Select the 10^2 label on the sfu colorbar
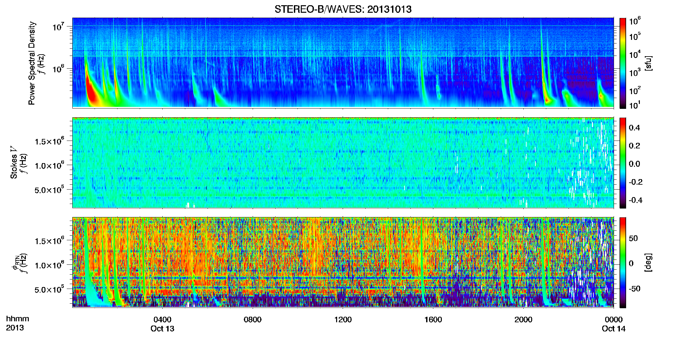This screenshot has width=686, height=353. [x=635, y=90]
